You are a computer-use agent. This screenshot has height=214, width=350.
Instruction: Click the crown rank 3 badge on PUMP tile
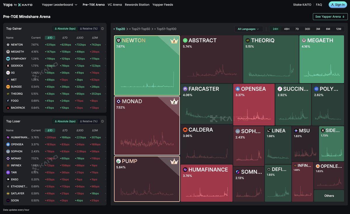tap(174, 162)
